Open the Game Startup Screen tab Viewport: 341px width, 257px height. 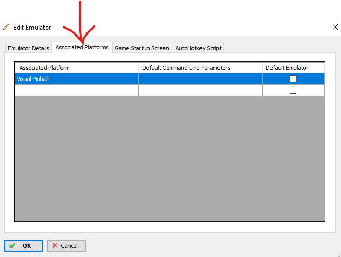[142, 48]
